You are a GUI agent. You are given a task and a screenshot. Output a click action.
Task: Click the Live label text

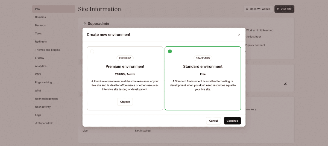[x=85, y=131]
